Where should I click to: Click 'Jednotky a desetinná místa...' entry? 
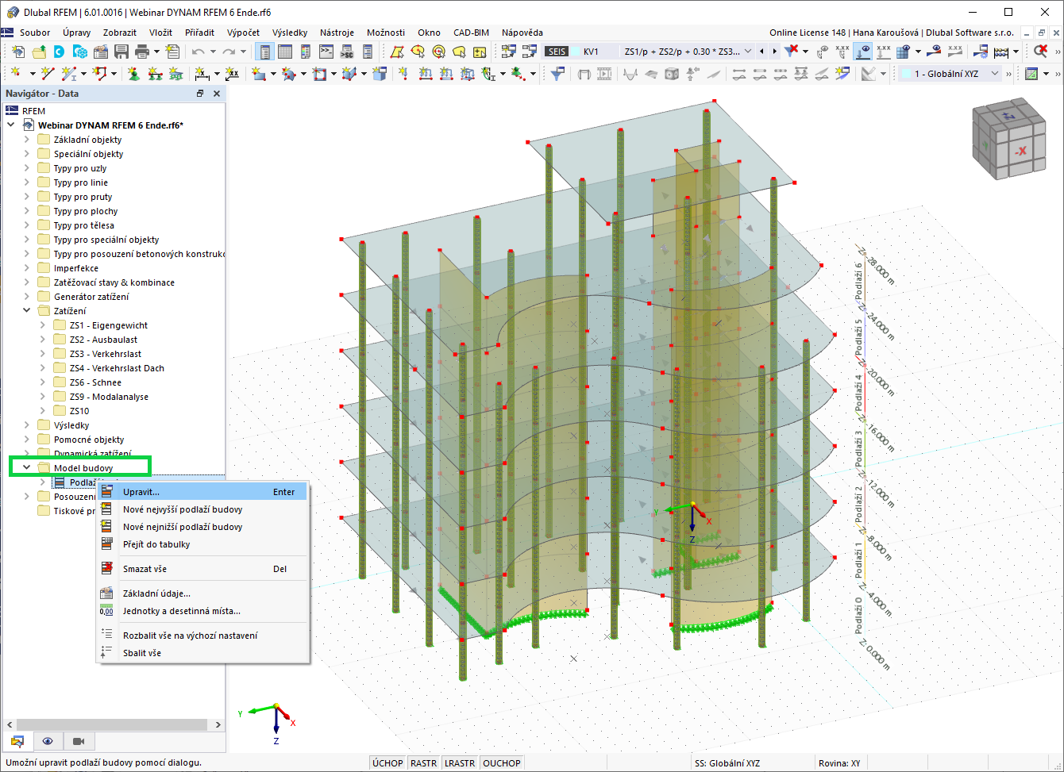(202, 611)
